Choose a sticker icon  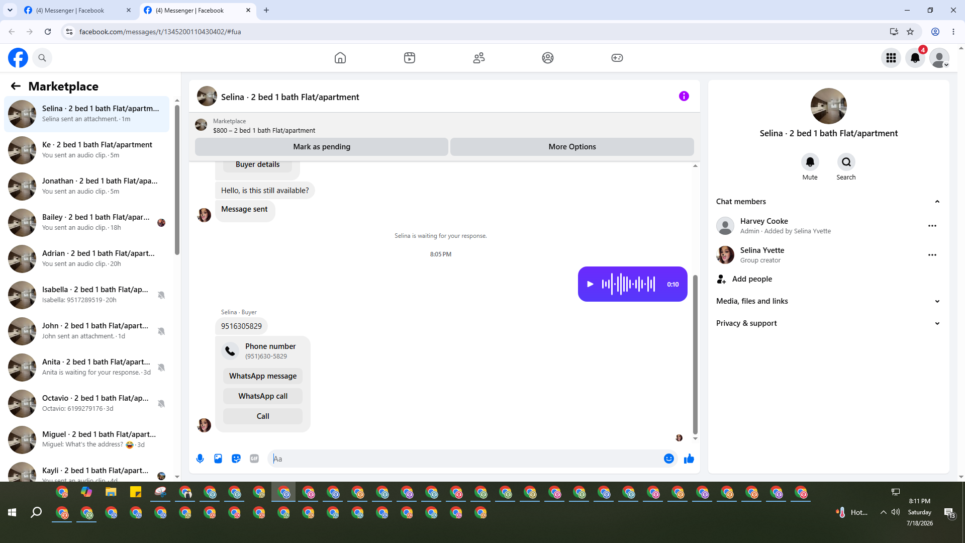pos(236,459)
